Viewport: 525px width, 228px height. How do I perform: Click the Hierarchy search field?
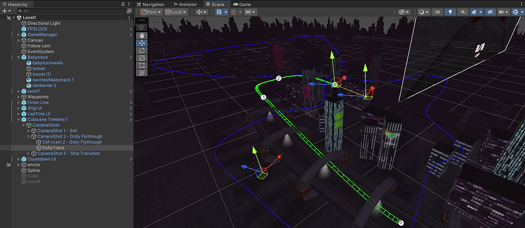point(72,11)
